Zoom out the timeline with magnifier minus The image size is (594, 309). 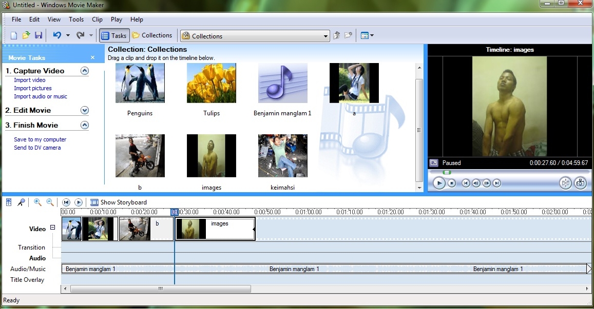click(50, 202)
